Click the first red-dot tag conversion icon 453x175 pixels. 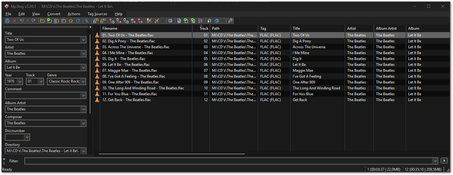(112, 21)
